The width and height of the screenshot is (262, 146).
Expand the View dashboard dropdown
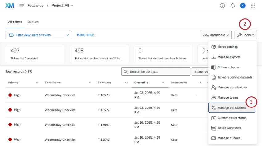point(215,35)
